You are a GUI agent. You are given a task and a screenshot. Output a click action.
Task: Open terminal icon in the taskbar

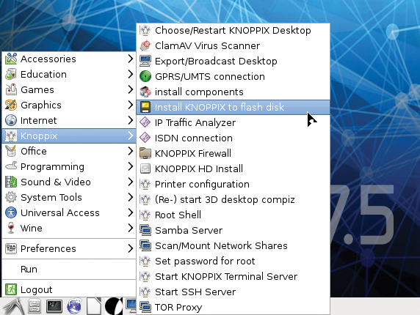coord(54,306)
